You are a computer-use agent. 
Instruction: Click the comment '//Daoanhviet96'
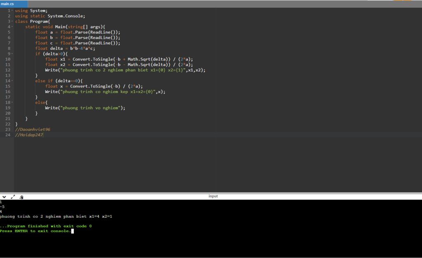click(33, 129)
